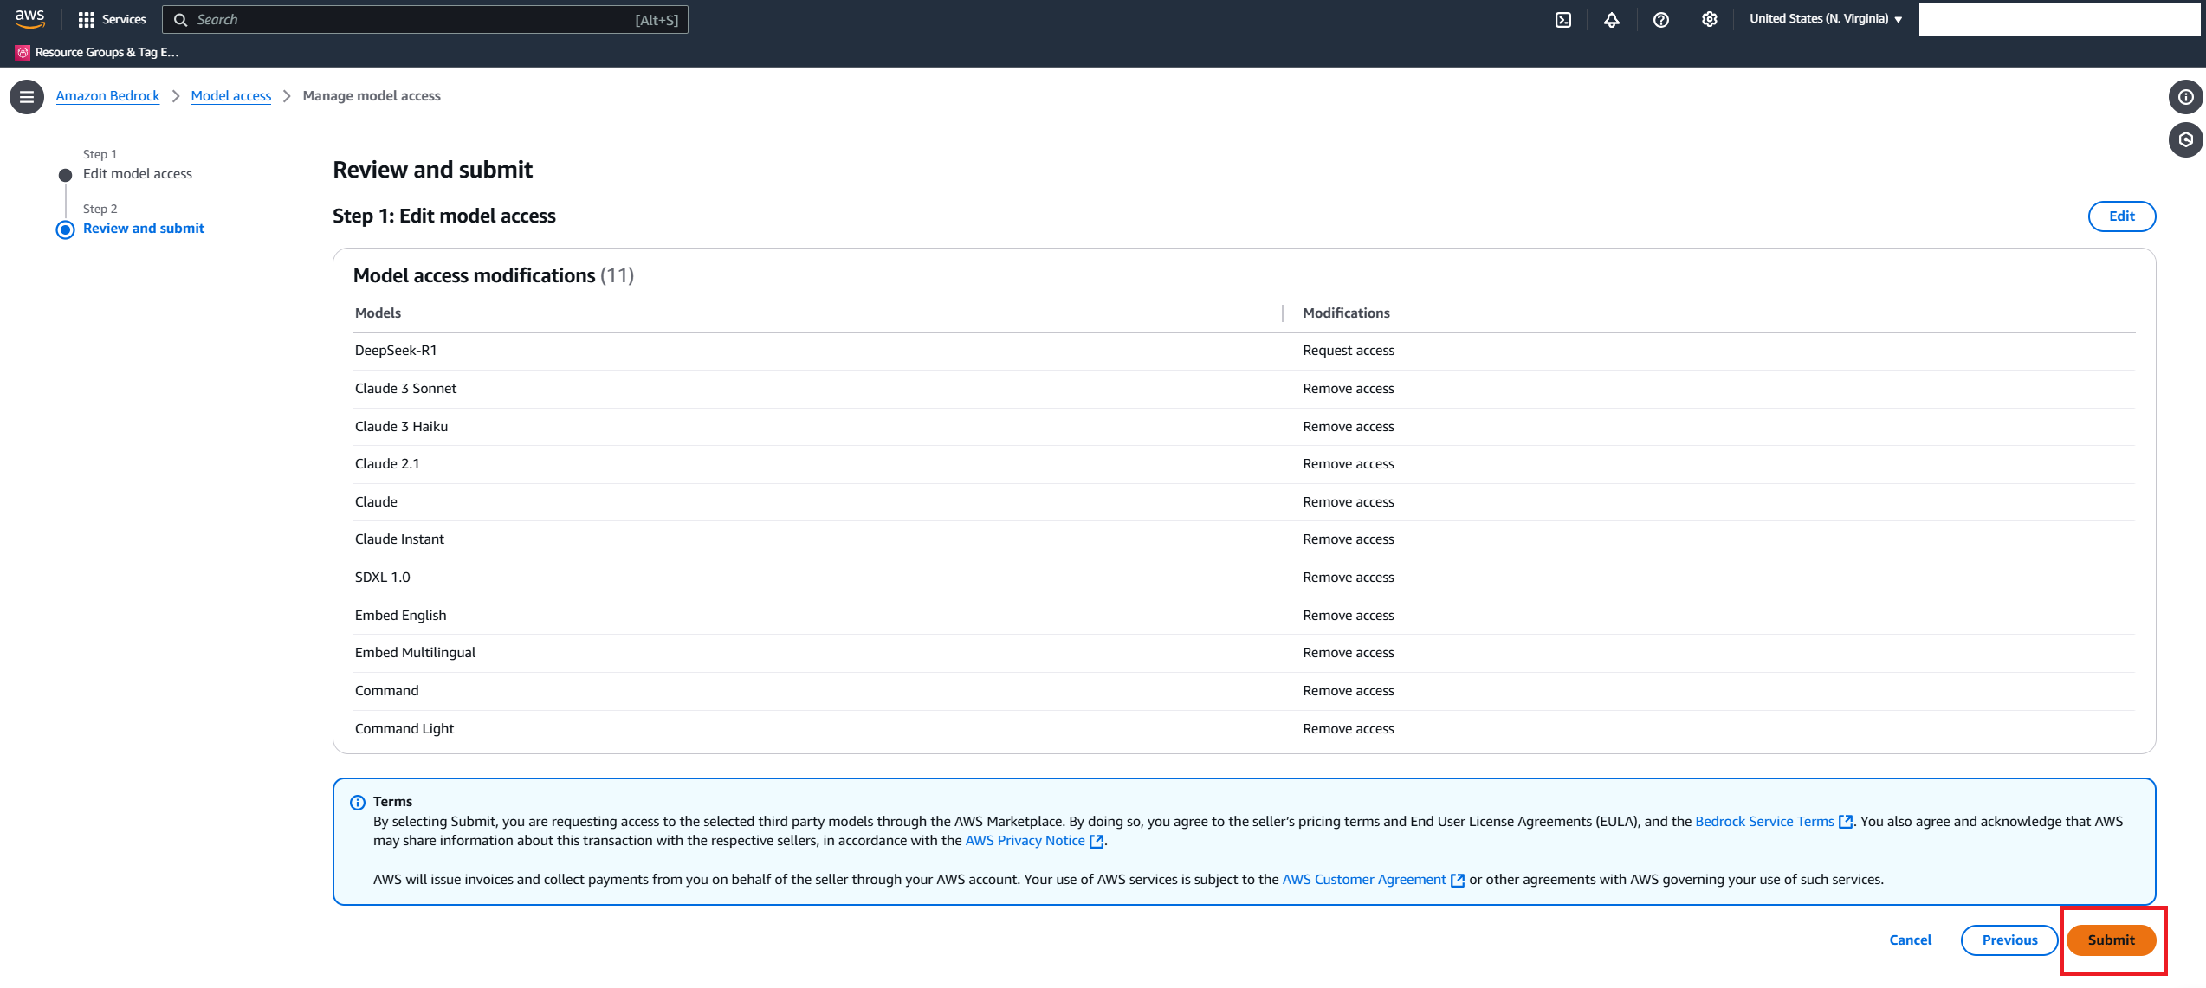
Task: Click the Previous button
Action: coord(2009,940)
